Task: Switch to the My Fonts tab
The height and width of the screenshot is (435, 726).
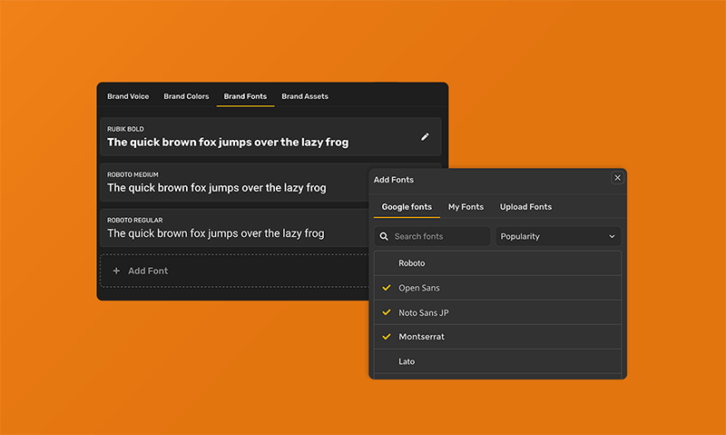Action: click(466, 207)
